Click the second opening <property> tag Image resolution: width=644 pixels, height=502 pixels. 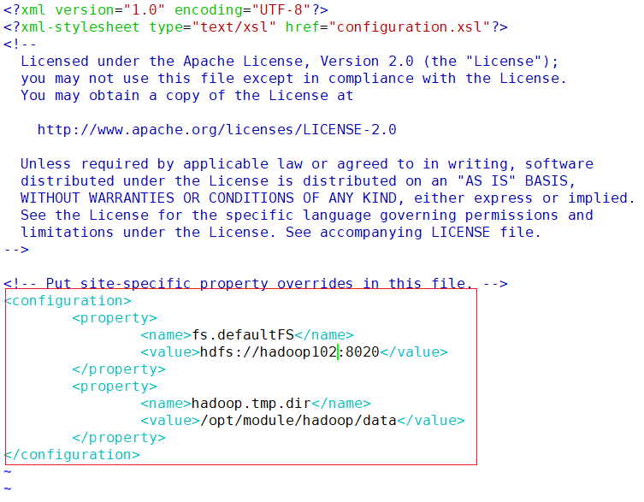click(115, 387)
